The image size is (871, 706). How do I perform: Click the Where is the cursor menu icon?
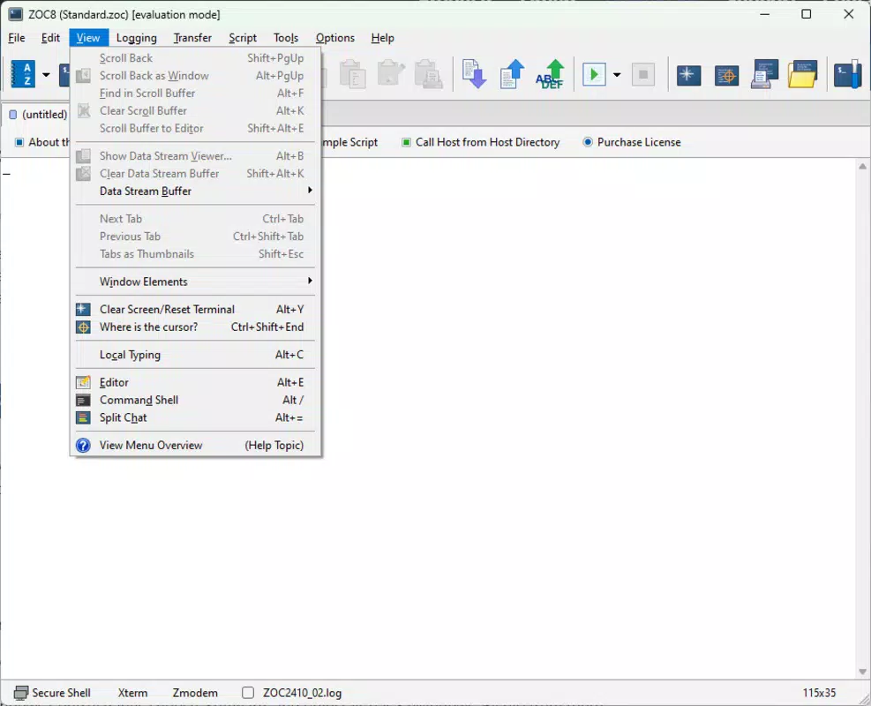[x=83, y=327]
